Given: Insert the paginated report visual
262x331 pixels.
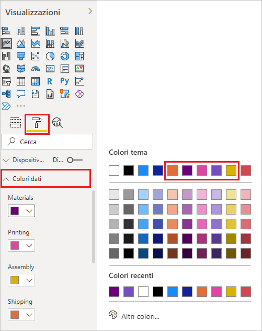Looking at the screenshot, I should (x=50, y=94).
